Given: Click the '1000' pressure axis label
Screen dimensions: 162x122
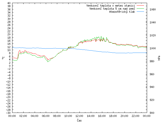Looking at the screenshot, I should point(153,48).
